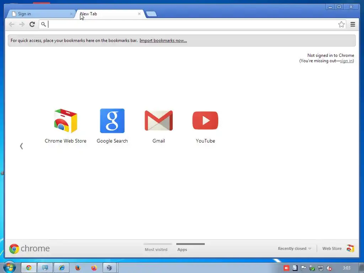The height and width of the screenshot is (273, 364).
Task: Click the taskbar clock showing 3:03
Action: tap(346, 268)
